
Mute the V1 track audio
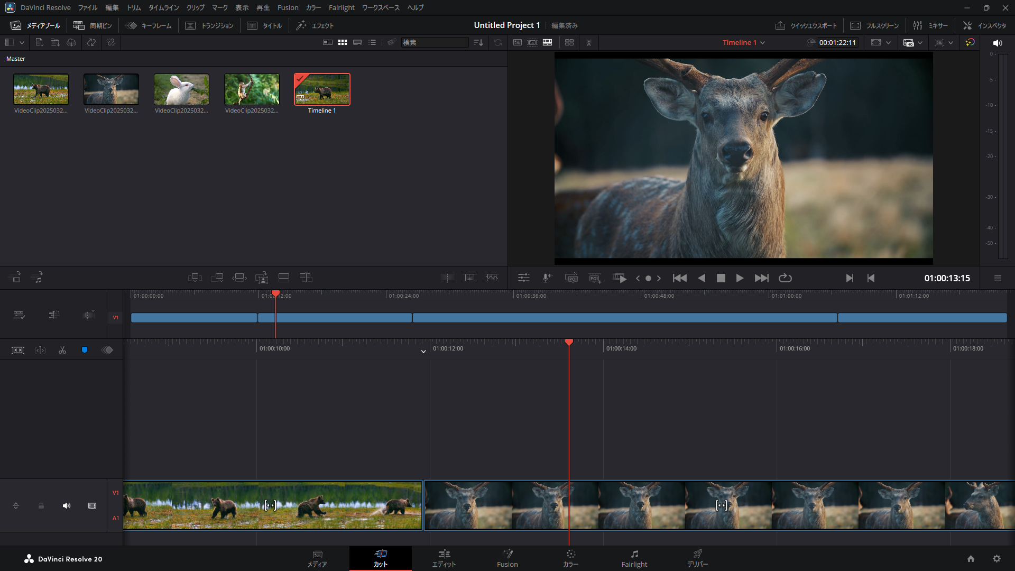(x=67, y=506)
